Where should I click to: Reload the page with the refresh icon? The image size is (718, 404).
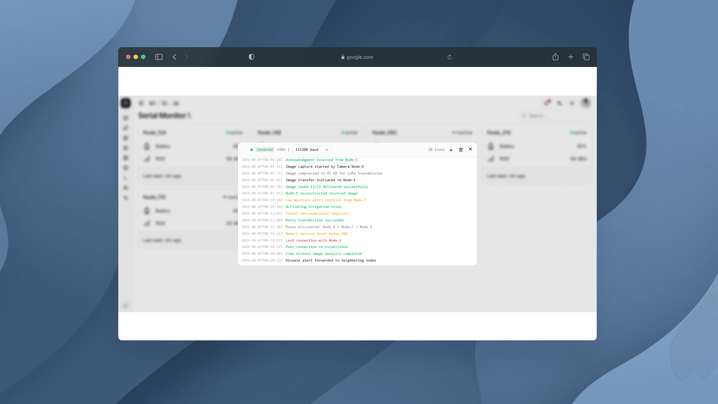(x=449, y=57)
